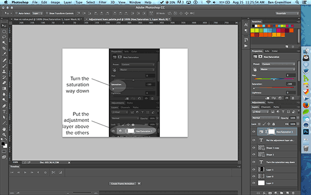Filter layers by type layers icon

(283, 112)
